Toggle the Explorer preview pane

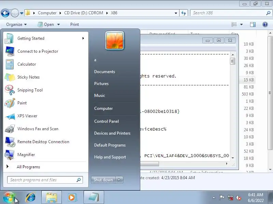(253, 24)
